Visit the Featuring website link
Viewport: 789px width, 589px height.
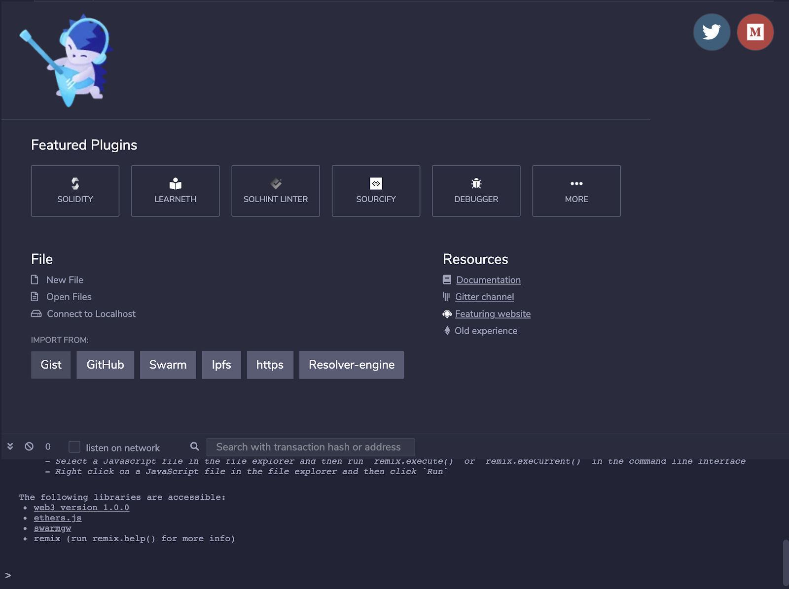click(493, 314)
